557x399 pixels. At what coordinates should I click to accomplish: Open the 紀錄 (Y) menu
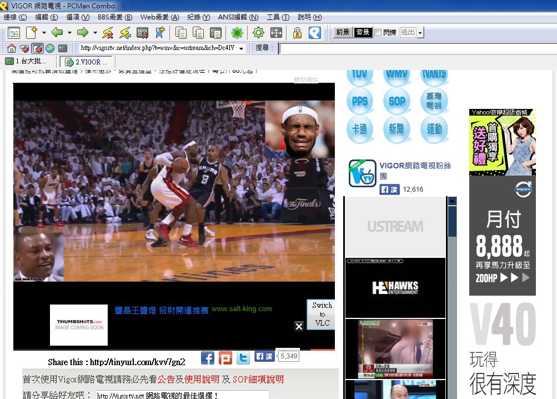(x=199, y=17)
